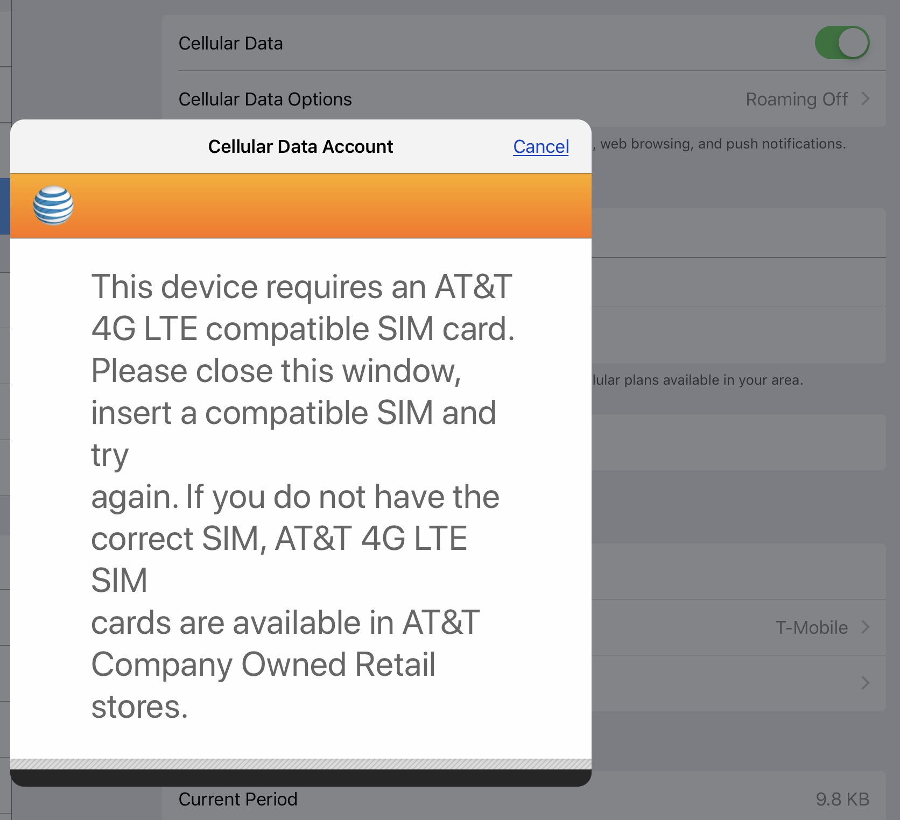Click the dark bar under the dialog

click(301, 778)
